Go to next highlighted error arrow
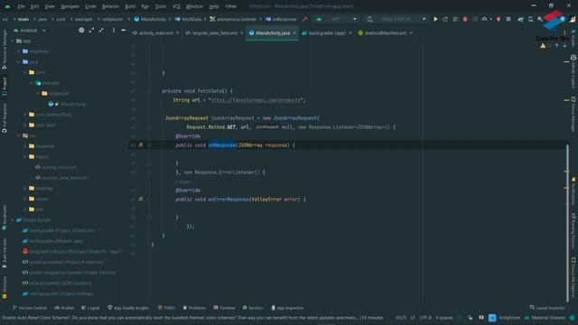Screen dimensions: 578x325 [x=564, y=46]
